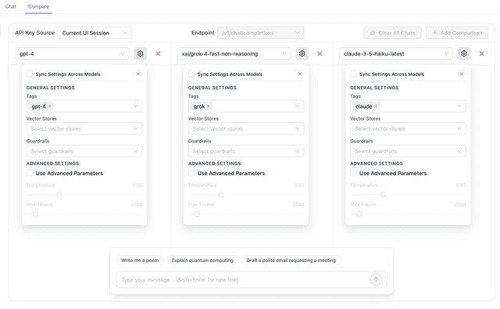Open Guardrails dropdown in claude panel
This screenshot has height=309, width=500.
[x=408, y=151]
